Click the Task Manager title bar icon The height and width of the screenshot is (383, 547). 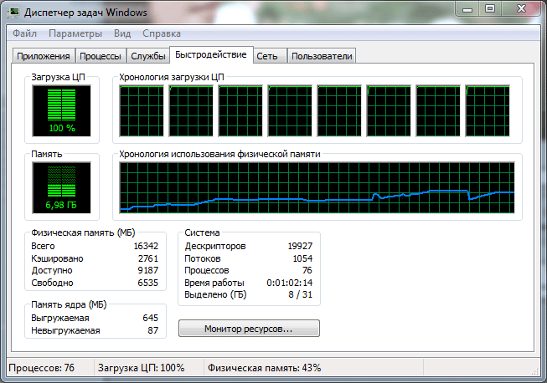tap(14, 13)
